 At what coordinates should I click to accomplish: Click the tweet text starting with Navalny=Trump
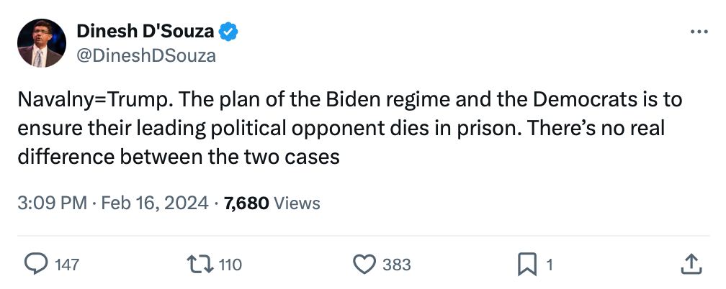coord(349,99)
